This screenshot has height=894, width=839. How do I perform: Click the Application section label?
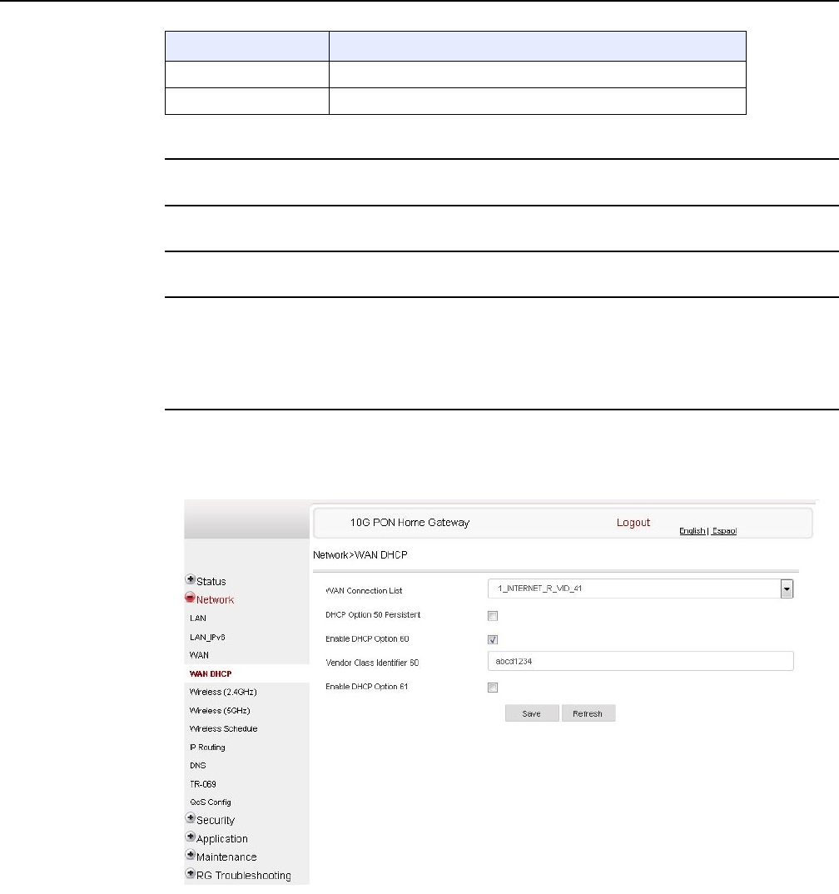(221, 839)
